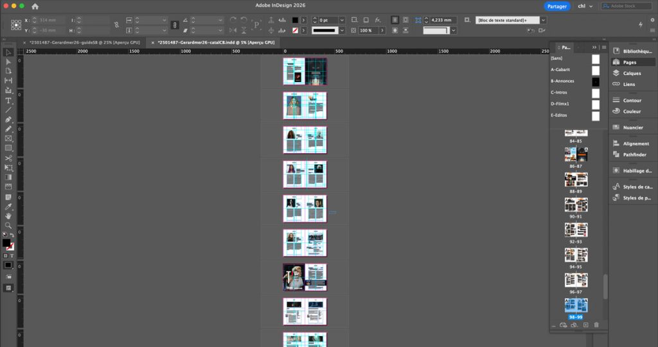Click trash icon in Pages panel
This screenshot has width=658, height=347.
pos(596,325)
